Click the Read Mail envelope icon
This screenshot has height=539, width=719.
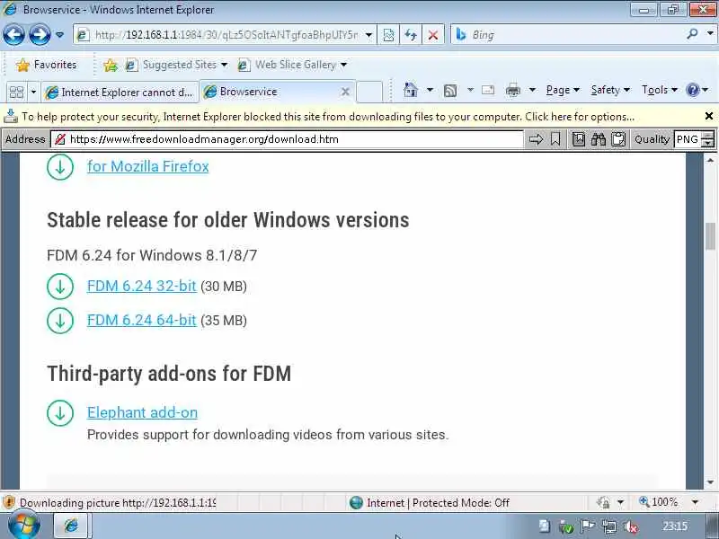pos(488,91)
